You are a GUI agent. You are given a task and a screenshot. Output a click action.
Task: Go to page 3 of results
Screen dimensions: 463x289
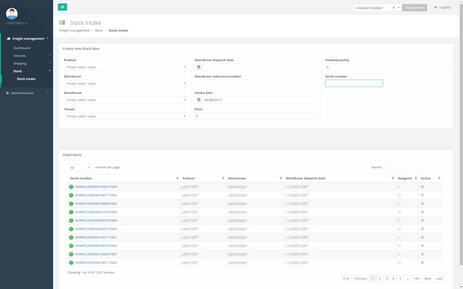point(387,279)
